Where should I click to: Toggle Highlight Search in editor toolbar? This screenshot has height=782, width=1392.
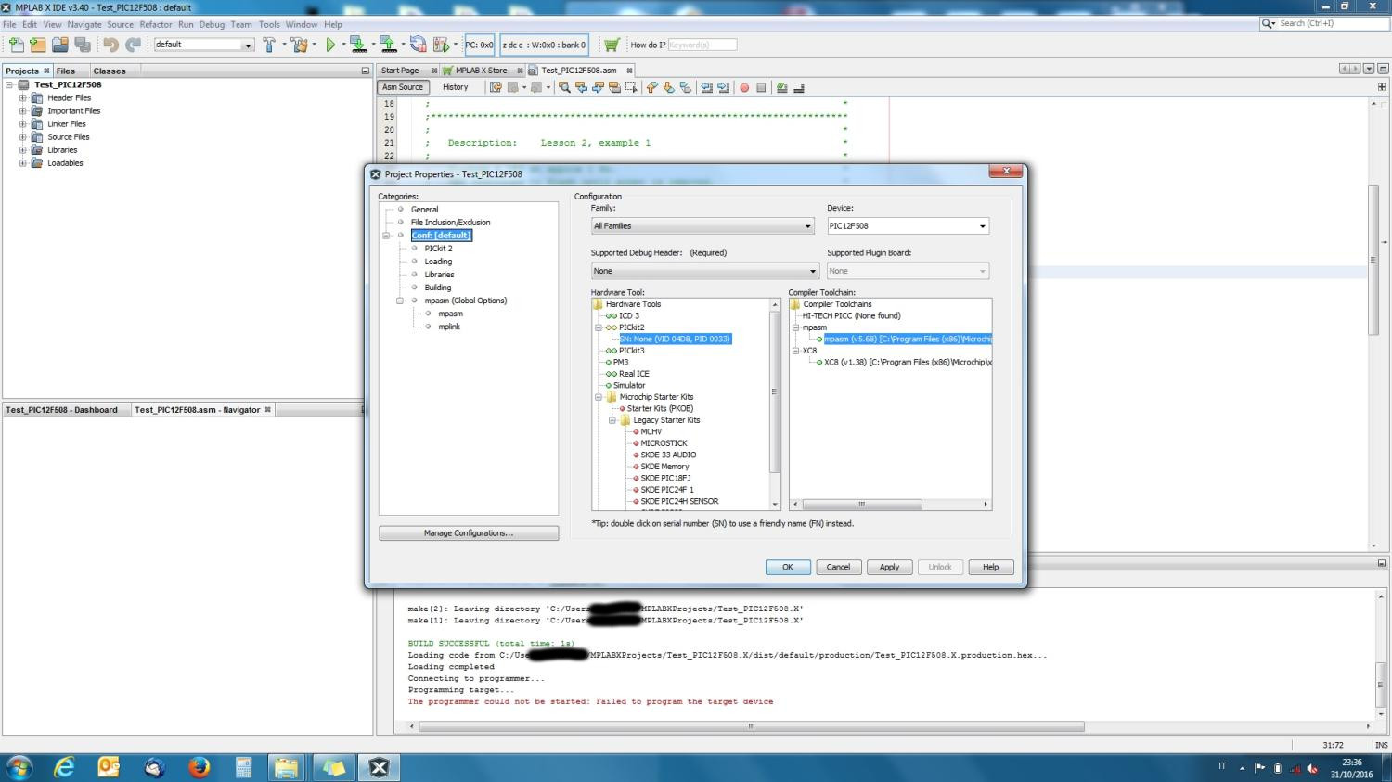[x=614, y=87]
